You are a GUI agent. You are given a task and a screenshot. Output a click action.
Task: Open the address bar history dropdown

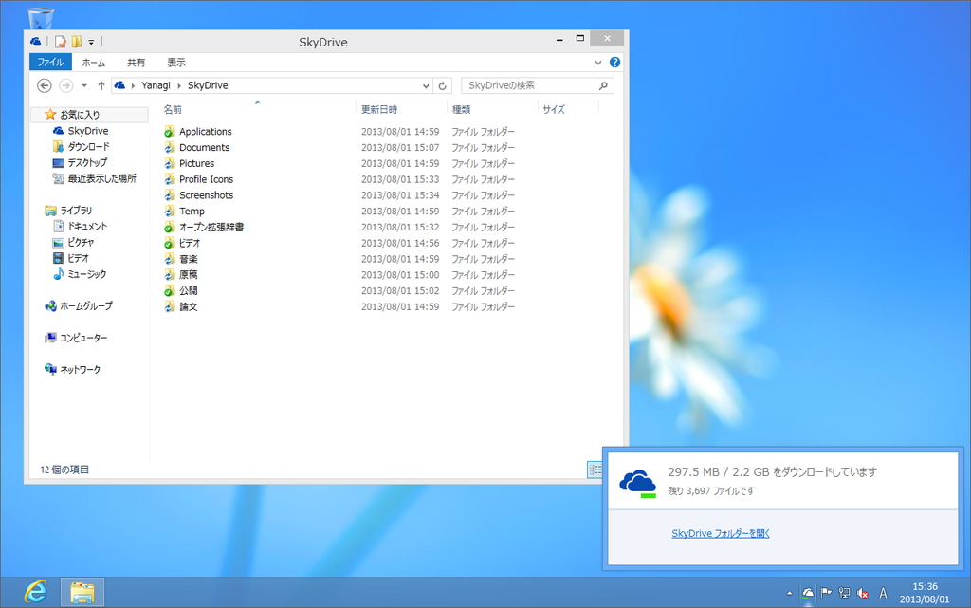point(426,86)
